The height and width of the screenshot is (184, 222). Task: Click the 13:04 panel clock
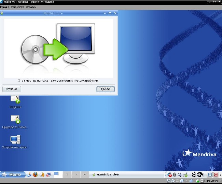(x=198, y=175)
